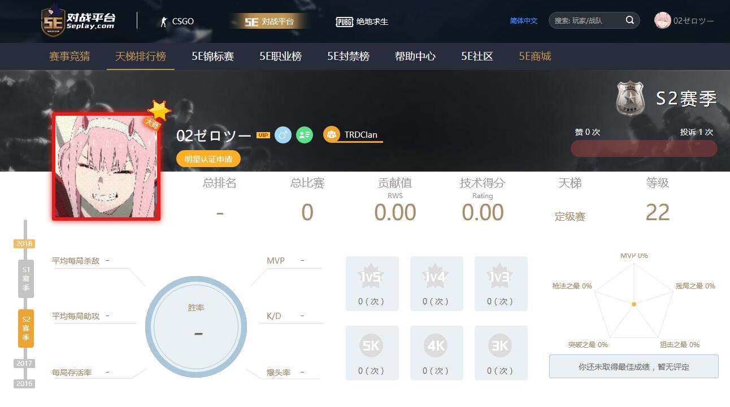Screen dimensions: 730x407
Task: Click the 5K kills badge icon
Action: click(x=372, y=345)
